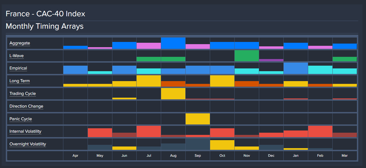Viewport: 366px width, 168px height.
Task: Select the orange Long Term bar for November
Action: (x=247, y=84)
